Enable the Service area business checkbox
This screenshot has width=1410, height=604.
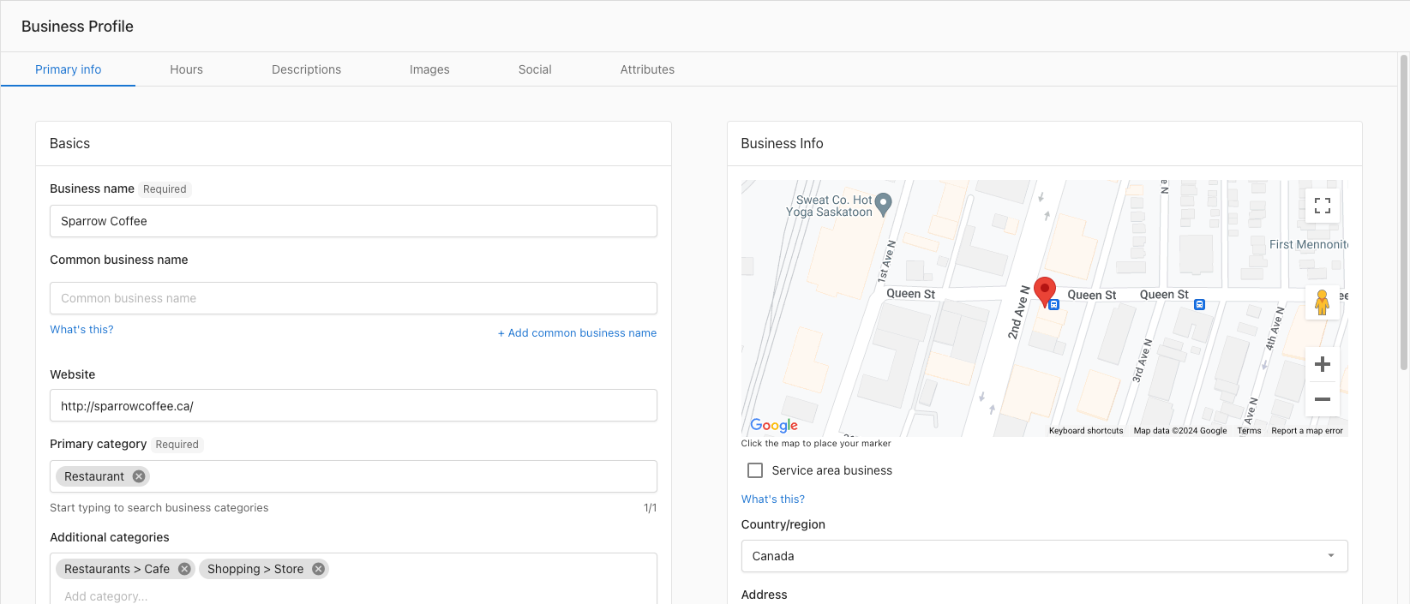coord(755,470)
